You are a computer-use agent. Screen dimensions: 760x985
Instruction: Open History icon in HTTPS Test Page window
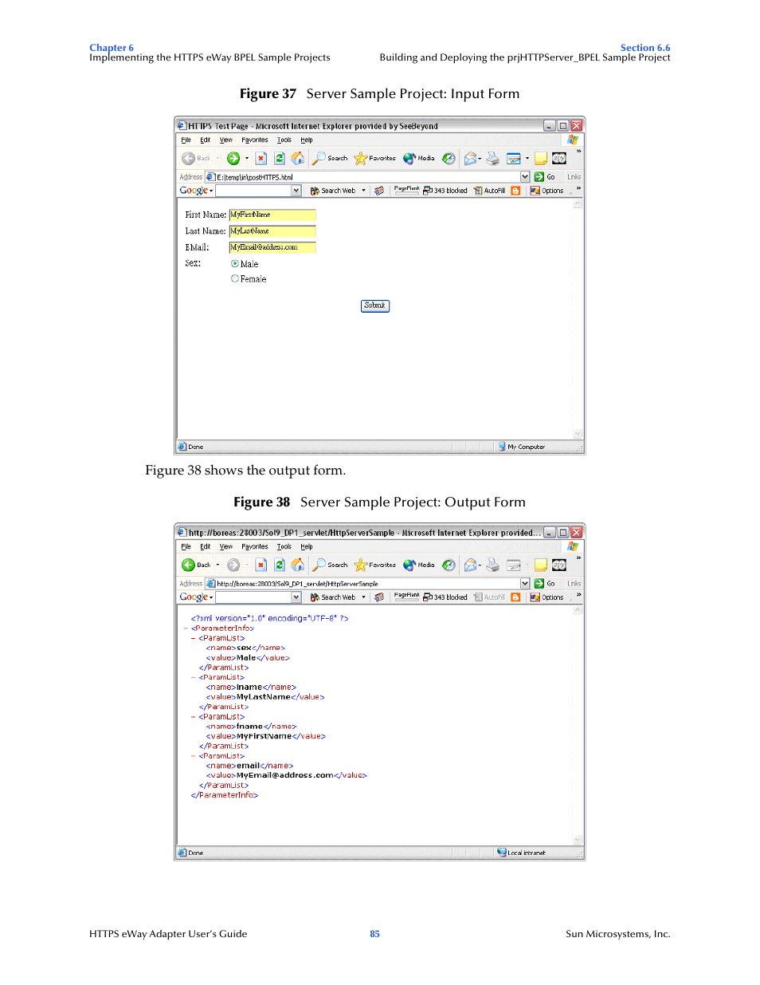pos(449,158)
